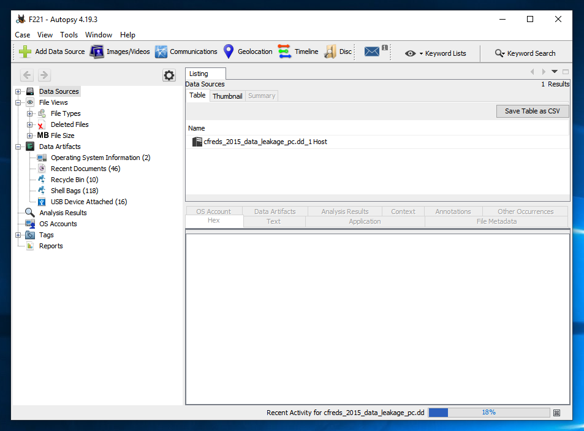Image resolution: width=584 pixels, height=431 pixels.
Task: Click the ingest progress bar at 18%
Action: (x=488, y=413)
